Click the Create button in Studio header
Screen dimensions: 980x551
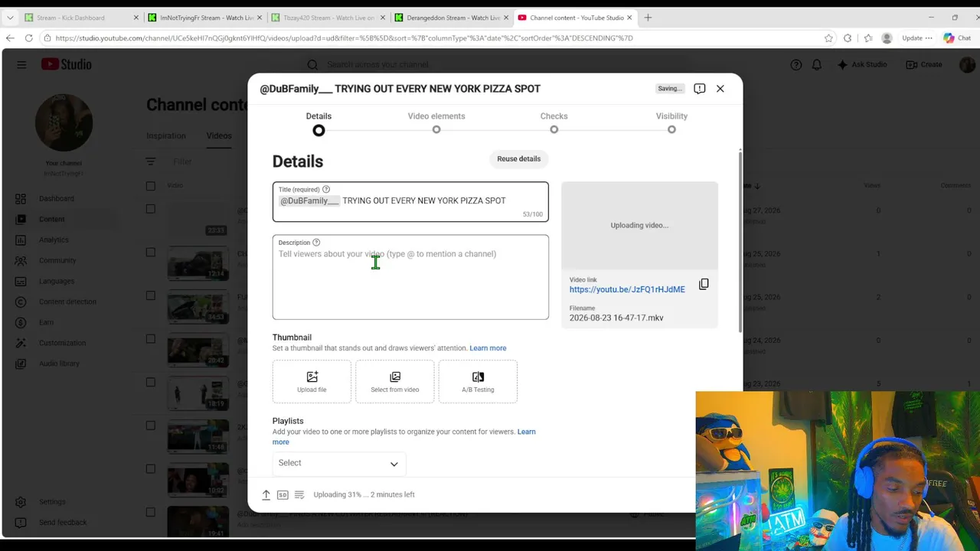(x=924, y=65)
